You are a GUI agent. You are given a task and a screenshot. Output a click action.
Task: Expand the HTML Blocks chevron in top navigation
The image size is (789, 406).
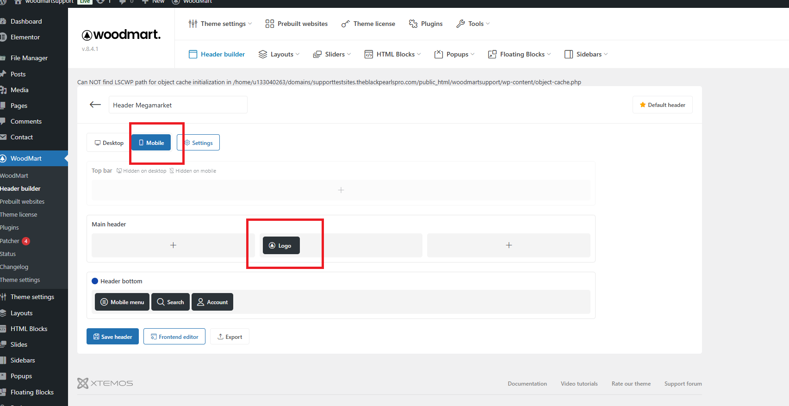(419, 54)
